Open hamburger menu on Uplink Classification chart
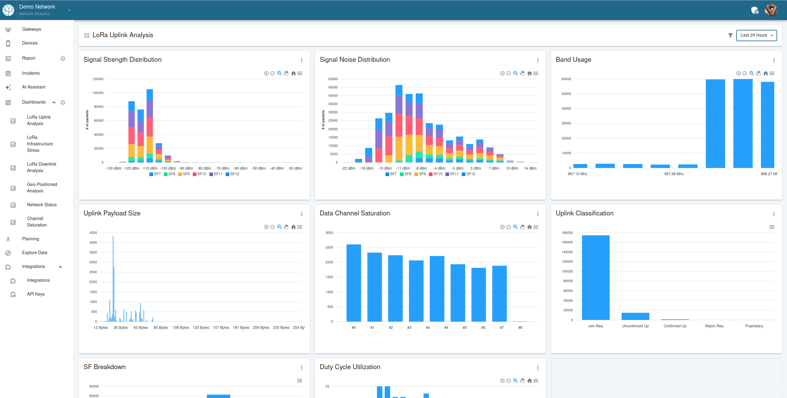This screenshot has width=787, height=398. 772,227
